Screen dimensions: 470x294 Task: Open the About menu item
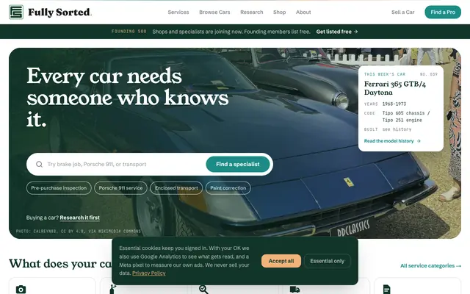pyautogui.click(x=303, y=12)
